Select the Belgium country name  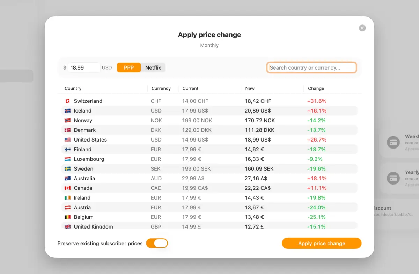coord(84,217)
